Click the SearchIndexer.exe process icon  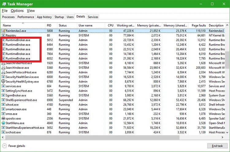(3, 67)
